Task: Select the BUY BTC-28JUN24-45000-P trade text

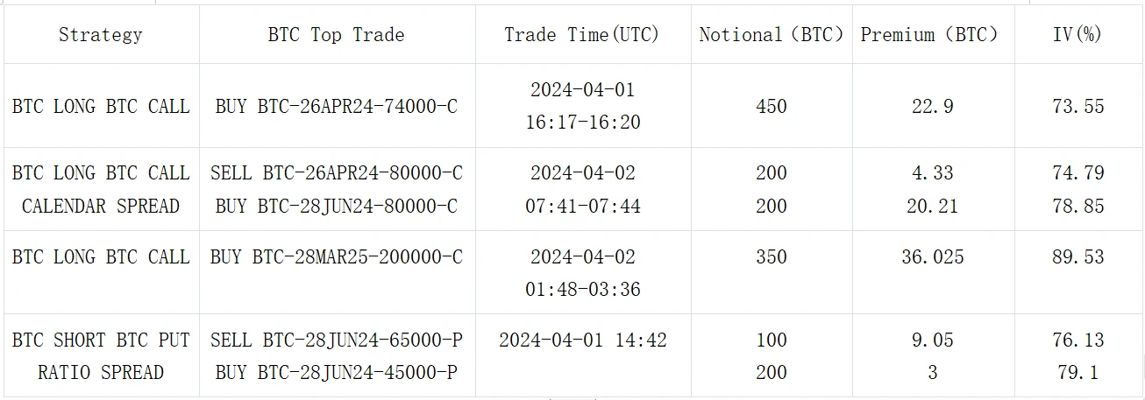Action: [337, 373]
